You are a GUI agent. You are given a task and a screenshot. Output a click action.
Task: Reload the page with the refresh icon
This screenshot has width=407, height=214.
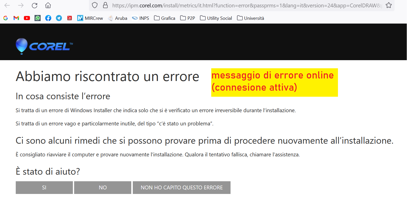(x=35, y=5)
